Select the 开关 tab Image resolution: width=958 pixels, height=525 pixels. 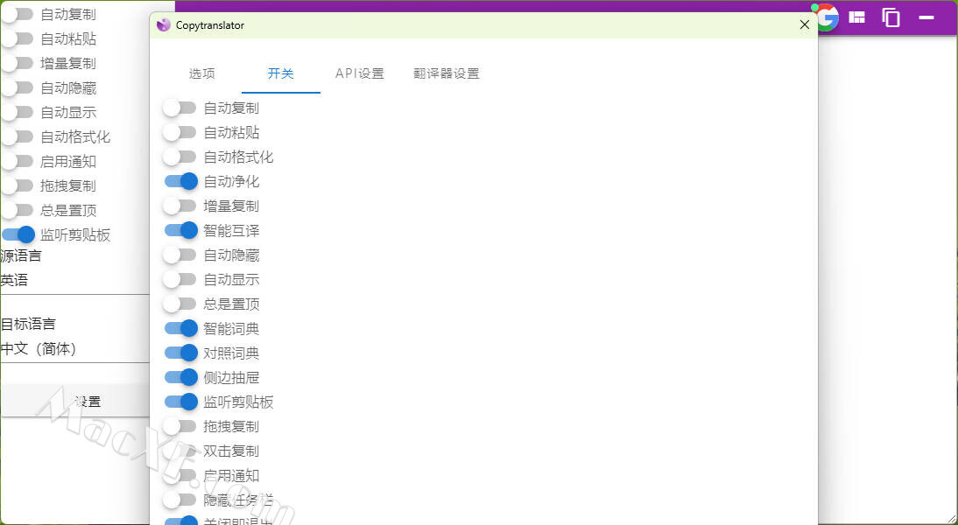tap(280, 73)
